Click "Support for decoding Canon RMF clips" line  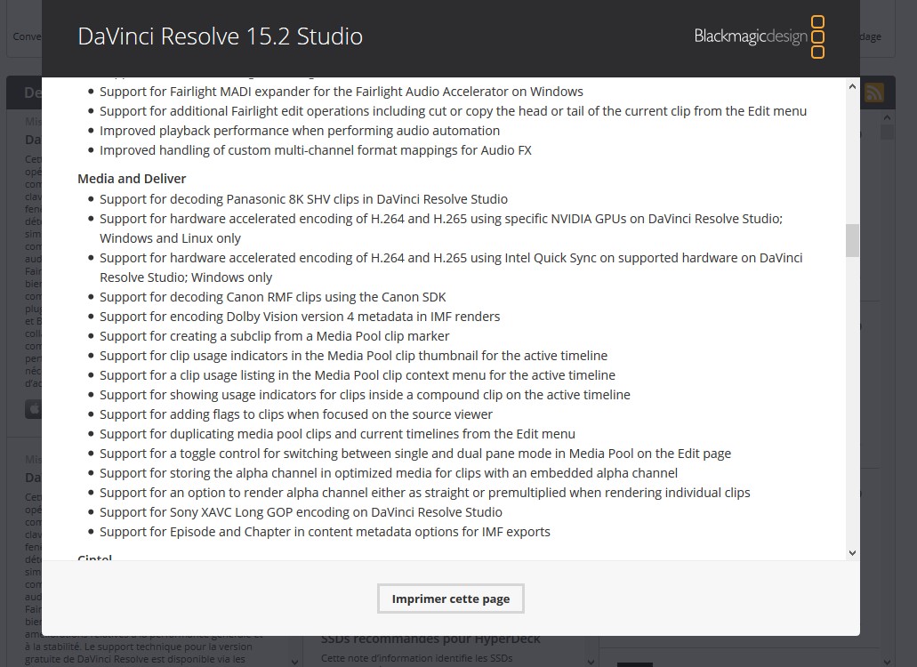(272, 297)
